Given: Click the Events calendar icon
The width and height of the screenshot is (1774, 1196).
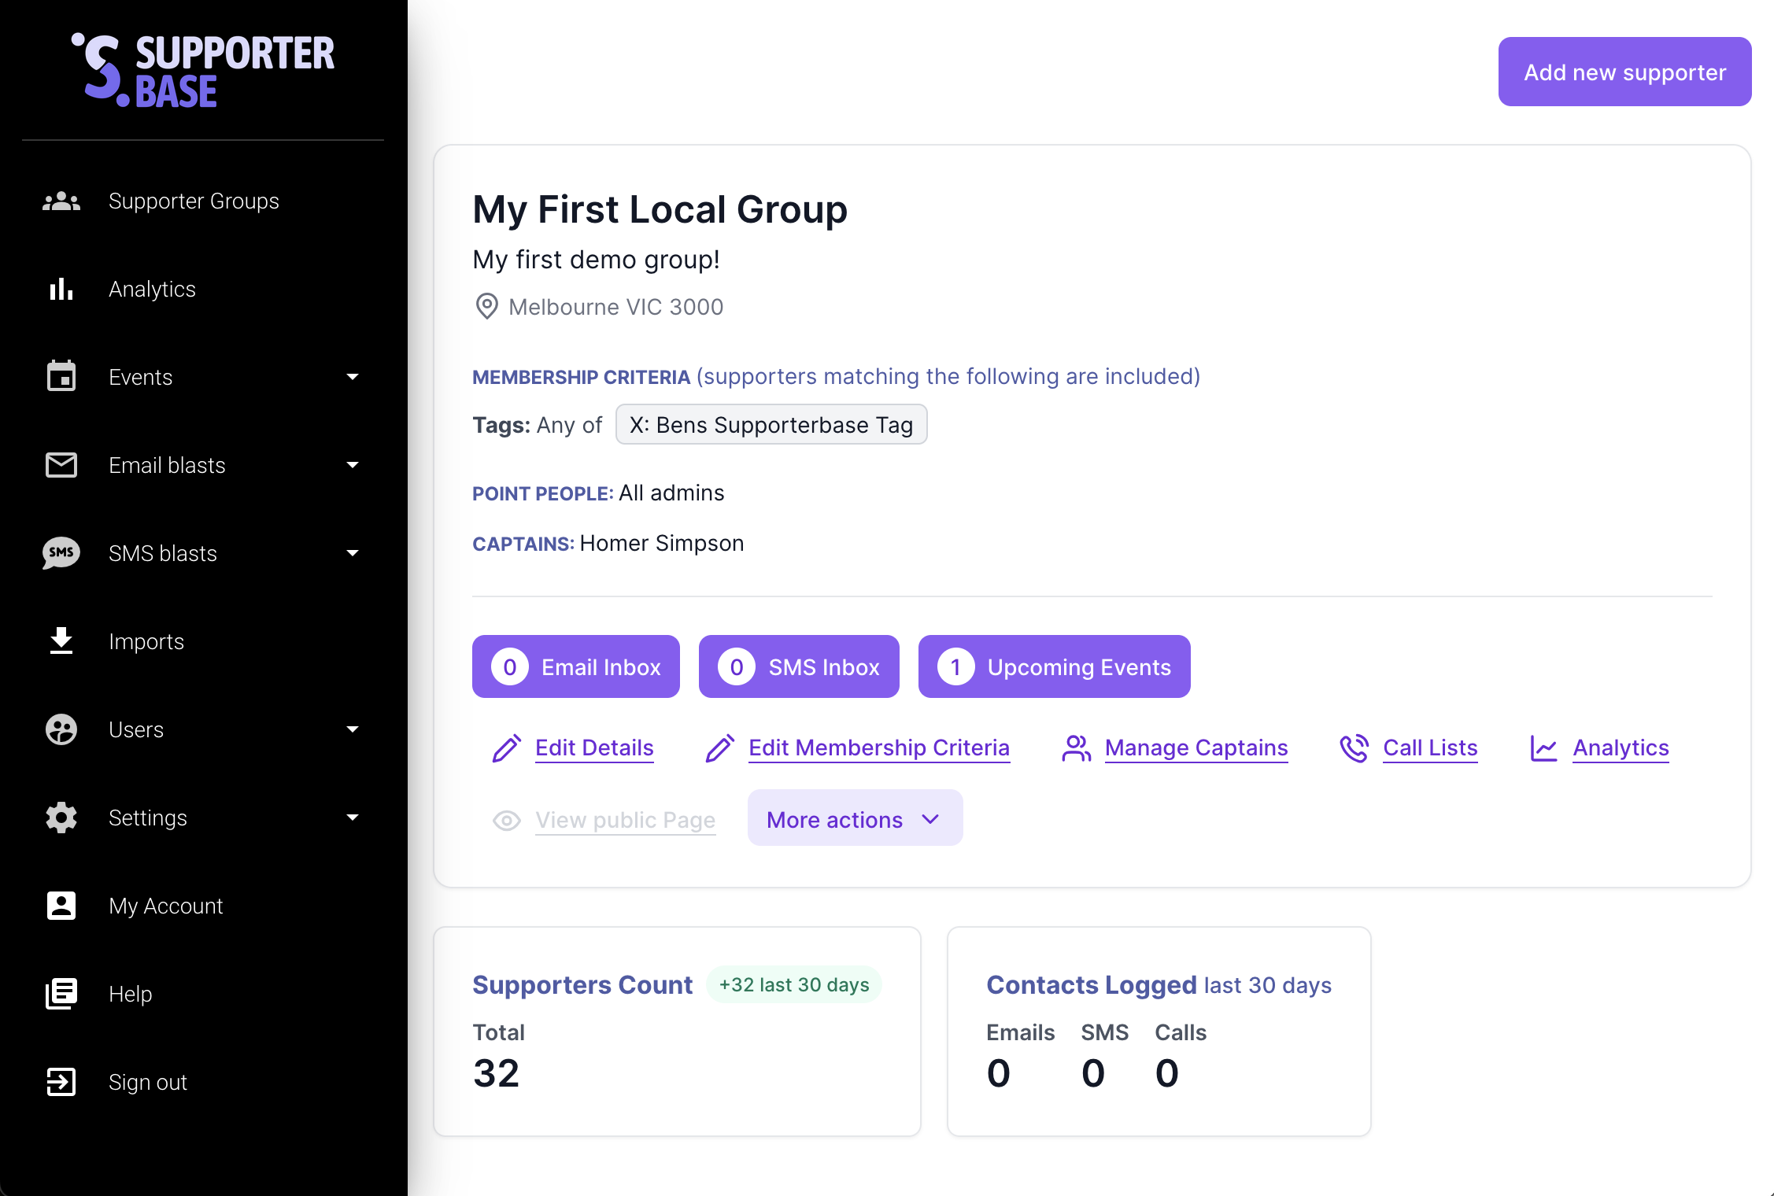Looking at the screenshot, I should click(61, 377).
